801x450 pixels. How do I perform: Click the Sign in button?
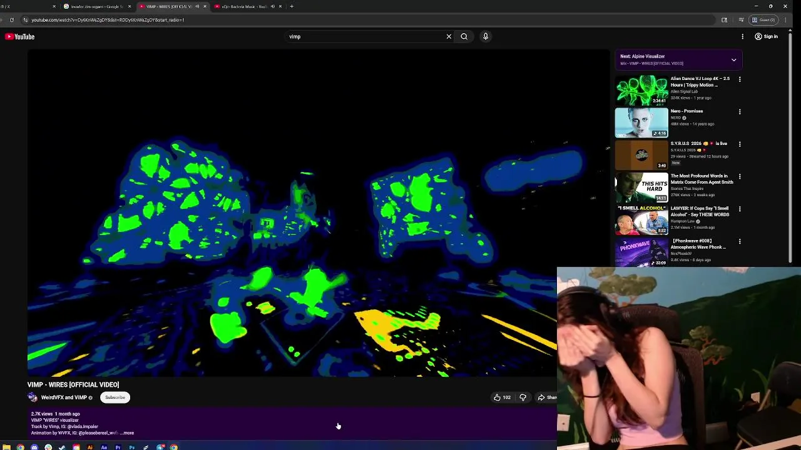pos(766,36)
